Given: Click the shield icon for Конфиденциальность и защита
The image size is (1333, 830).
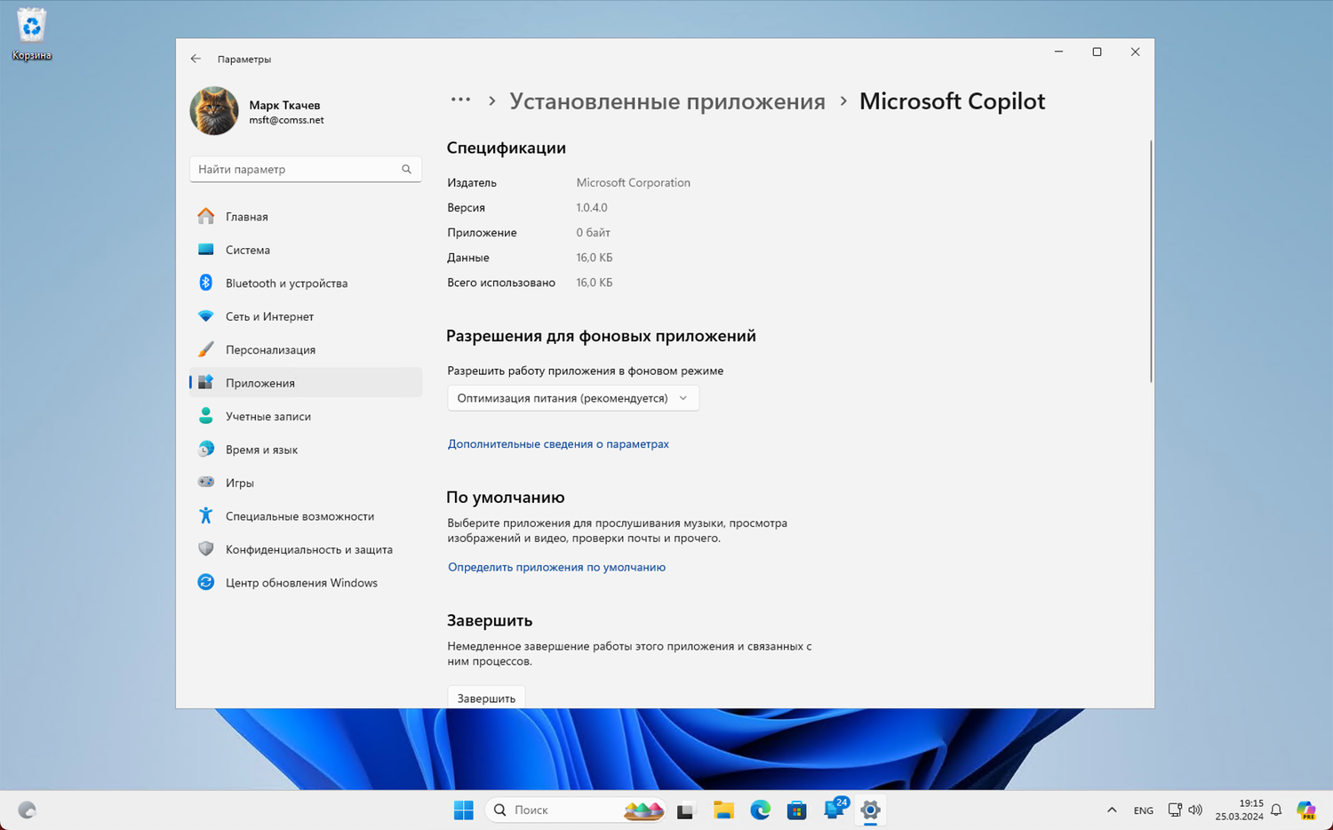Looking at the screenshot, I should pos(206,549).
